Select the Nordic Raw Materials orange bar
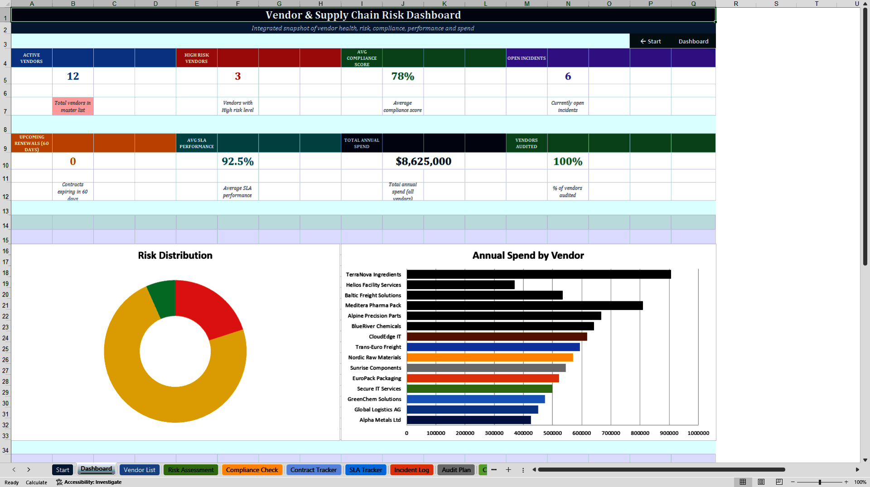870x487 pixels. point(490,358)
